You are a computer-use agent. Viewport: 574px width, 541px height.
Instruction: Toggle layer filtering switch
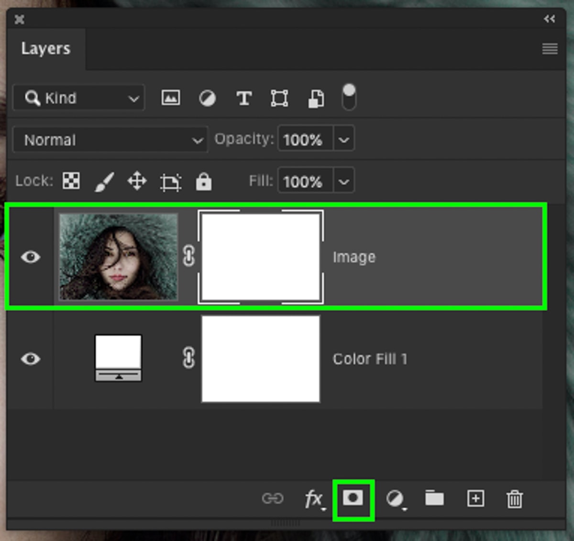(349, 97)
